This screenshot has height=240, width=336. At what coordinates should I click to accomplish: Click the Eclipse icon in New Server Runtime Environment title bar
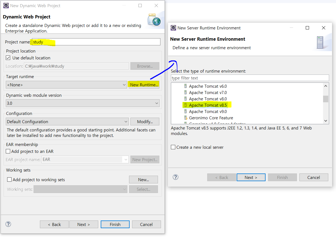pos(173,28)
